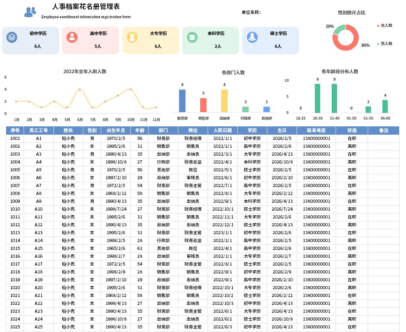Click the 备注 column header

click(x=383, y=130)
